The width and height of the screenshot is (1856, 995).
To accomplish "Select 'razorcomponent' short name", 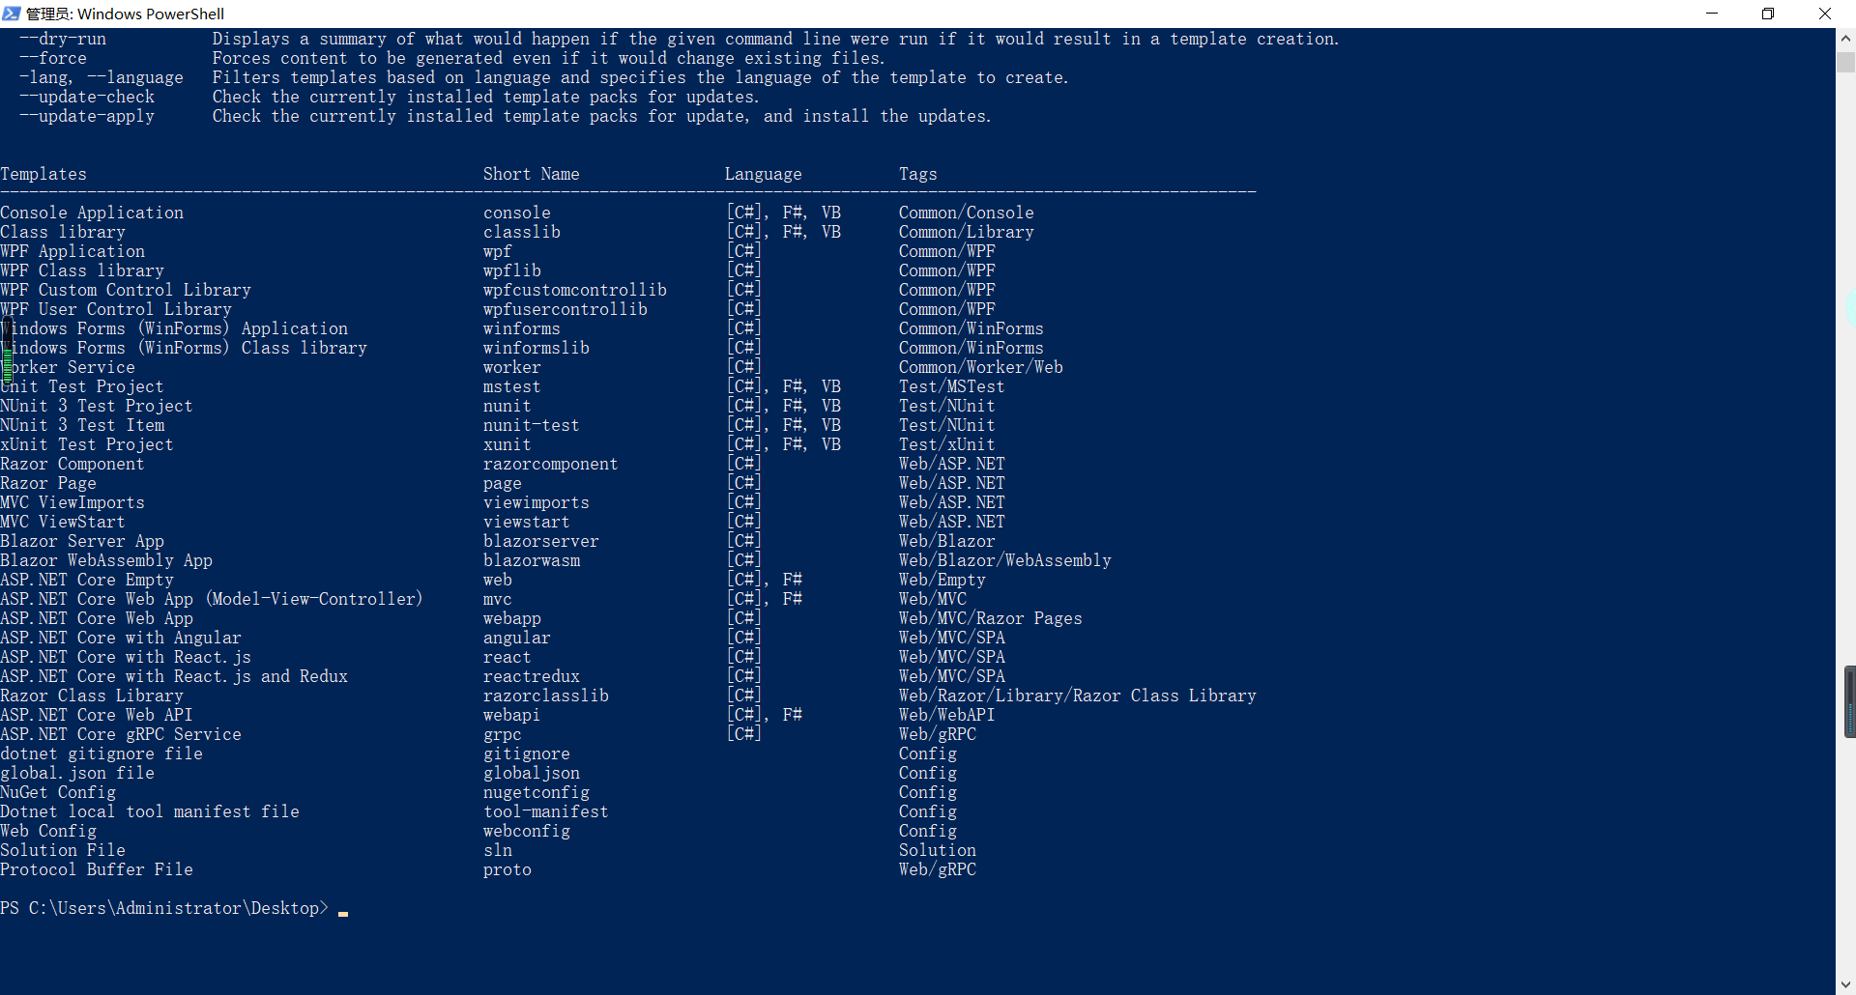I will [551, 464].
